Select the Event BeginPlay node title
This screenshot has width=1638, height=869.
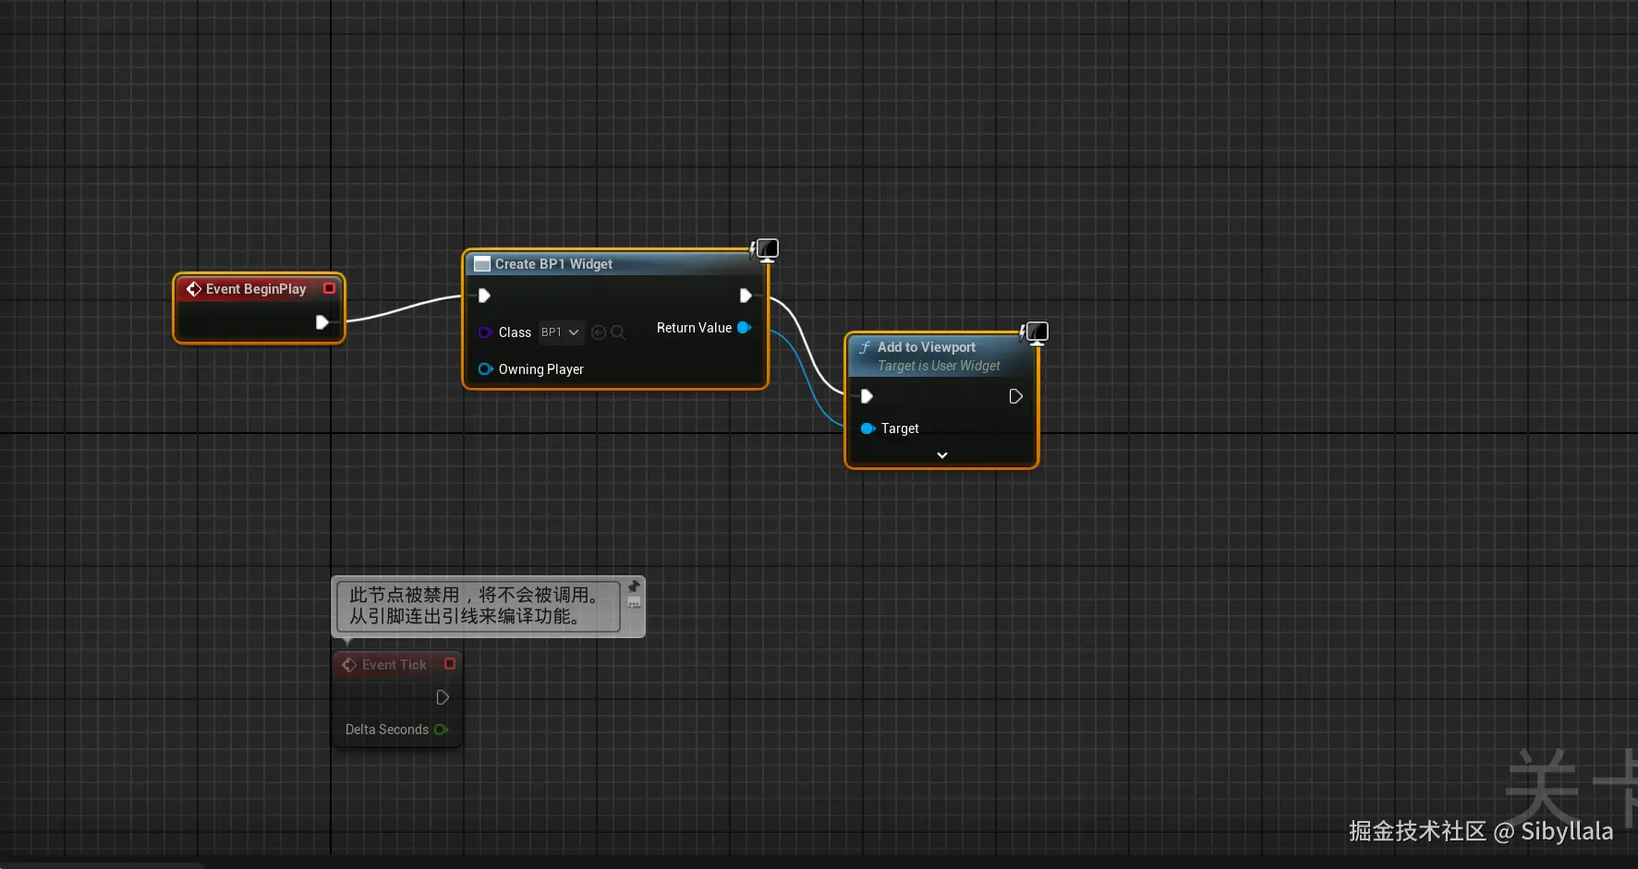(256, 289)
